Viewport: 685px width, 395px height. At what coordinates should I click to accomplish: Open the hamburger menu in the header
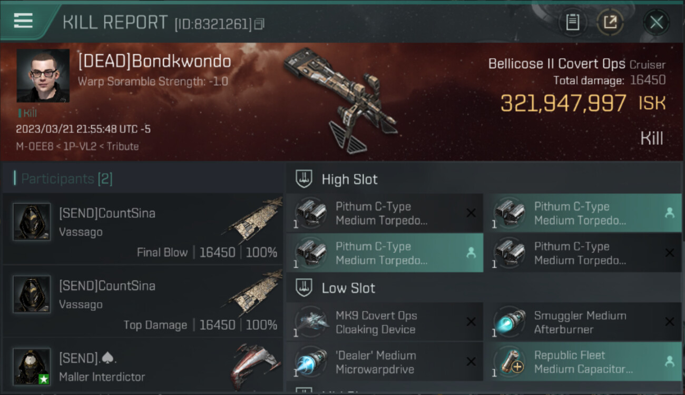pyautogui.click(x=23, y=21)
